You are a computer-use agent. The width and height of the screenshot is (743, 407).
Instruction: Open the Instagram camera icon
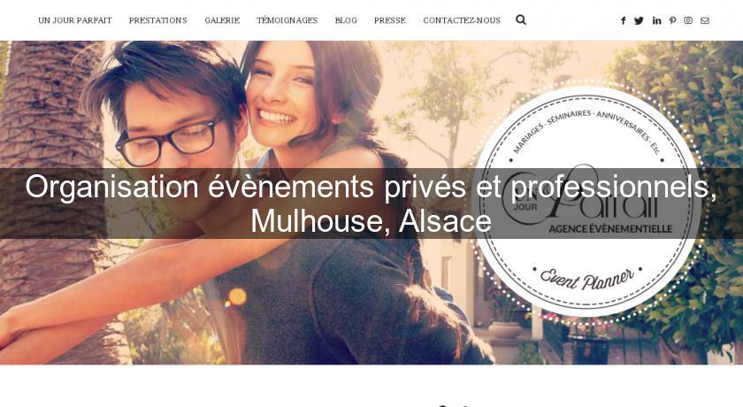click(x=688, y=20)
